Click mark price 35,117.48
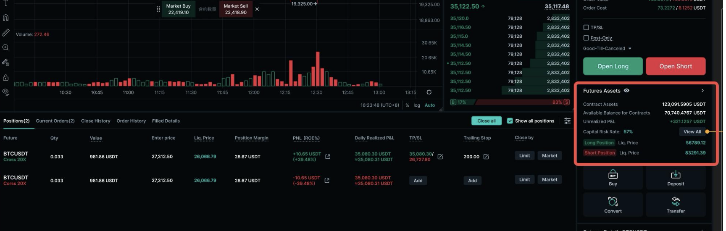Screen dimensions: 726x231 click(x=557, y=6)
